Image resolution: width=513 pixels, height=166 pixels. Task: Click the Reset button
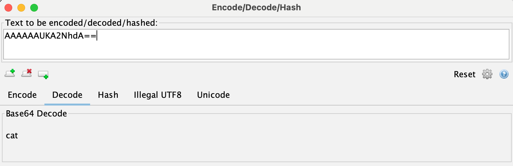pyautogui.click(x=464, y=74)
